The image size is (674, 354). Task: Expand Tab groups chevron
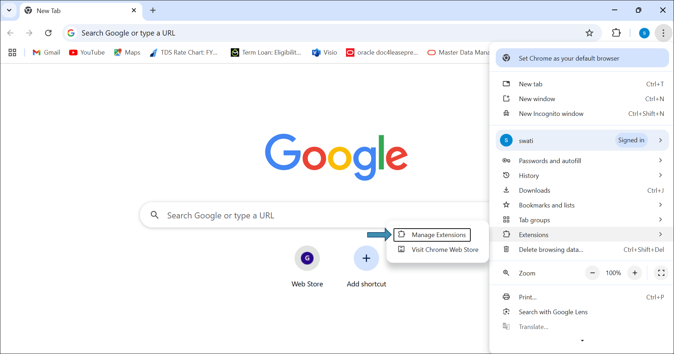pos(660,220)
